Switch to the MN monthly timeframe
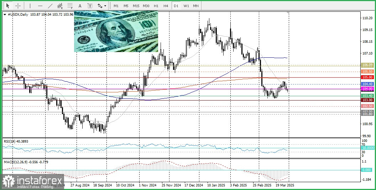The height and width of the screenshot is (190, 376). click(196, 6)
